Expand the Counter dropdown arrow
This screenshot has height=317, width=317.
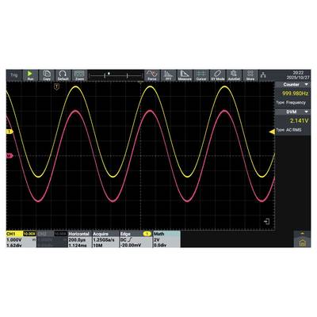307,85
